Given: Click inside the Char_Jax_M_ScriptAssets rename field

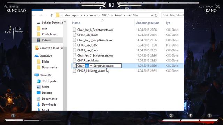Looking at the screenshot, I should 99,66.
